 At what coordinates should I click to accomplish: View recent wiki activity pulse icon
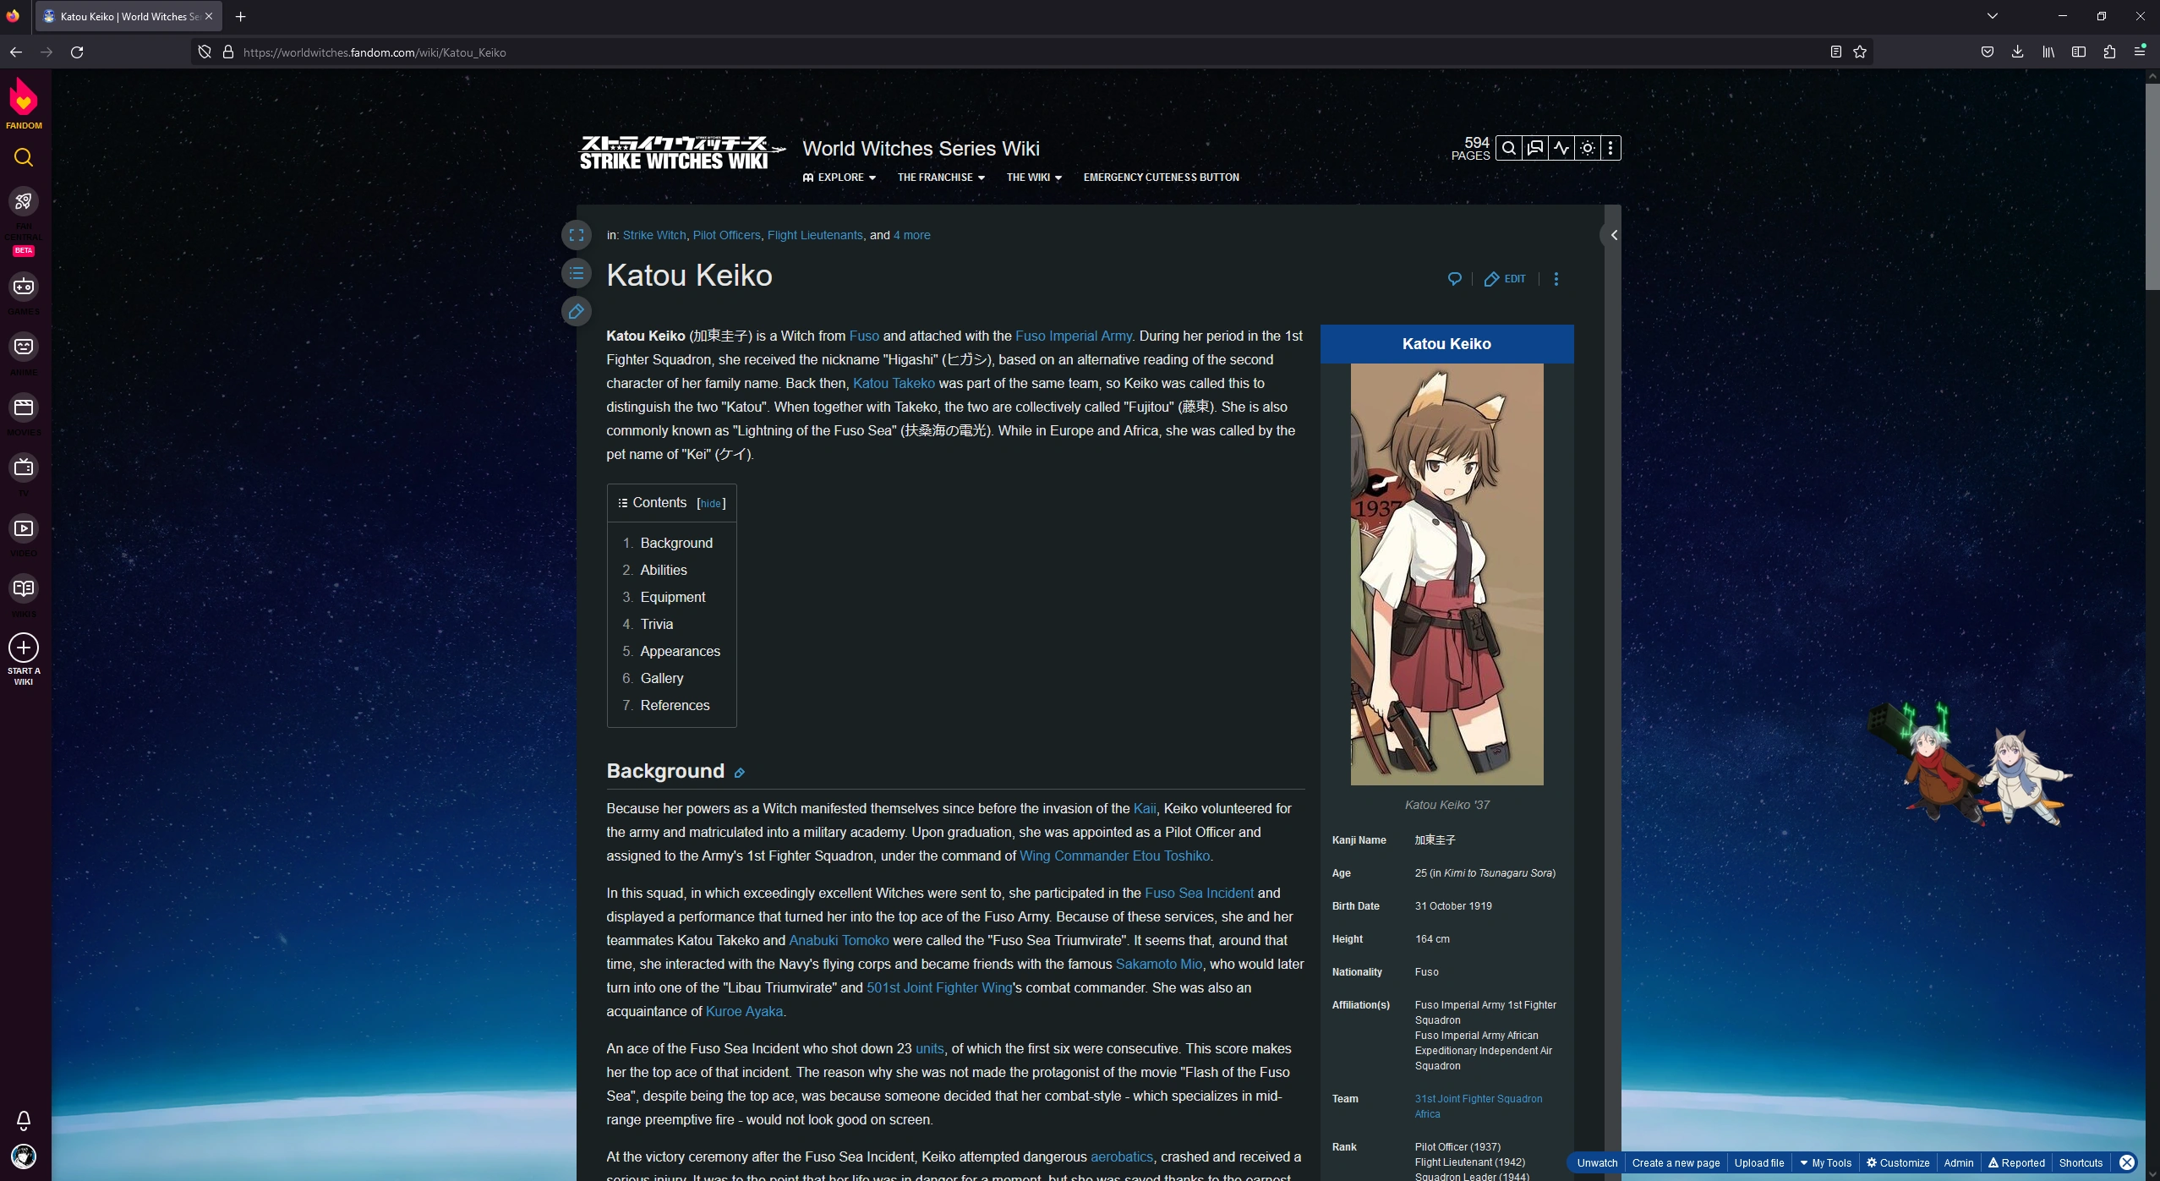(1560, 148)
